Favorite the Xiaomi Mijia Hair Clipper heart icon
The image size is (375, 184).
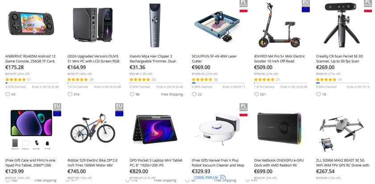tap(132, 94)
